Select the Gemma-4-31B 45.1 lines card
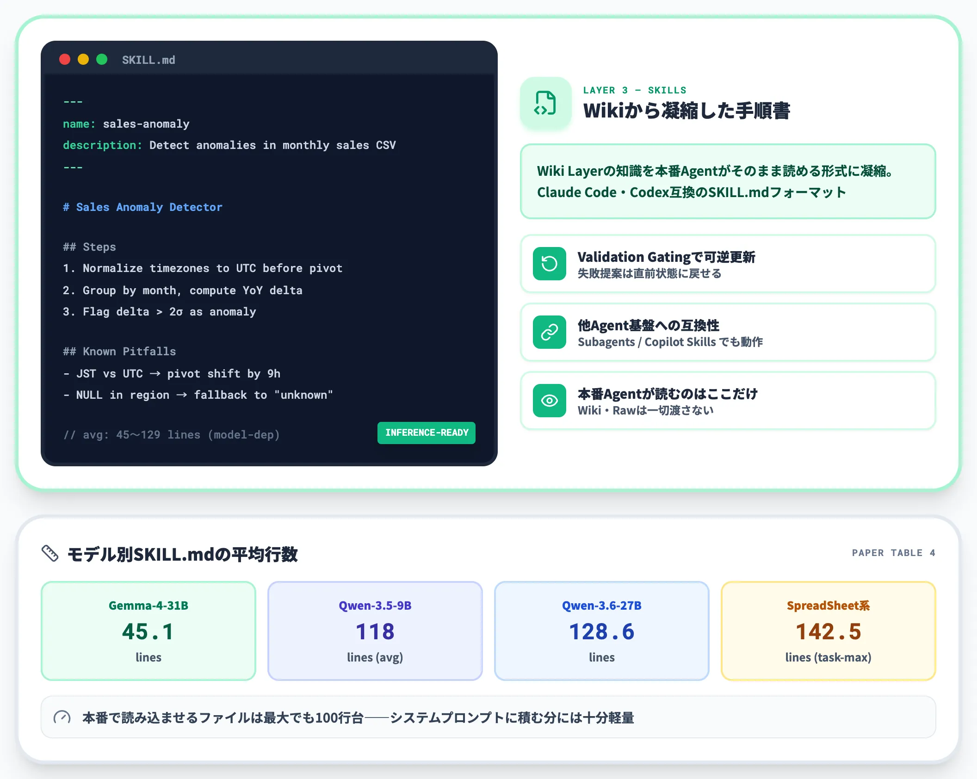 click(148, 631)
